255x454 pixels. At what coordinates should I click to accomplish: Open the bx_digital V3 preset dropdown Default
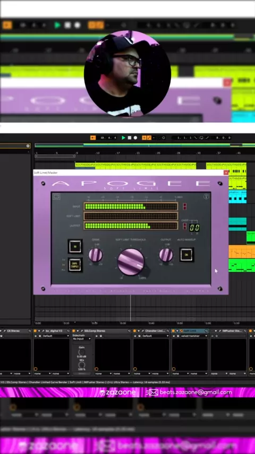pyautogui.click(x=56, y=336)
